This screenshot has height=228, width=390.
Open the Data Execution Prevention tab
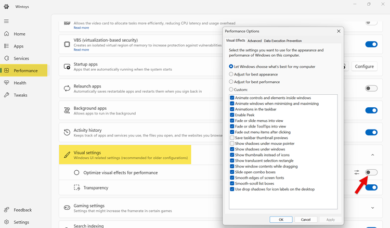[x=282, y=41]
